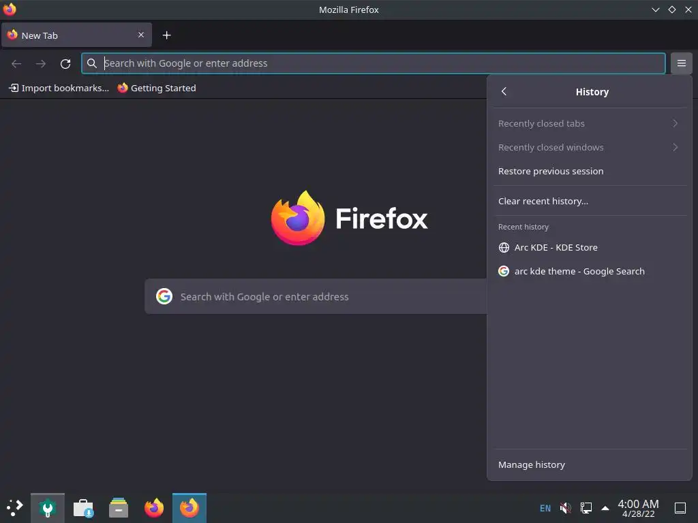Open the file manager in taskbar
The width and height of the screenshot is (698, 523).
[x=119, y=508]
